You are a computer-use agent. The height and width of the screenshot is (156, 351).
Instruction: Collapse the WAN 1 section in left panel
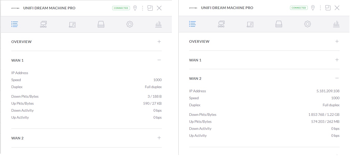pyautogui.click(x=159, y=60)
